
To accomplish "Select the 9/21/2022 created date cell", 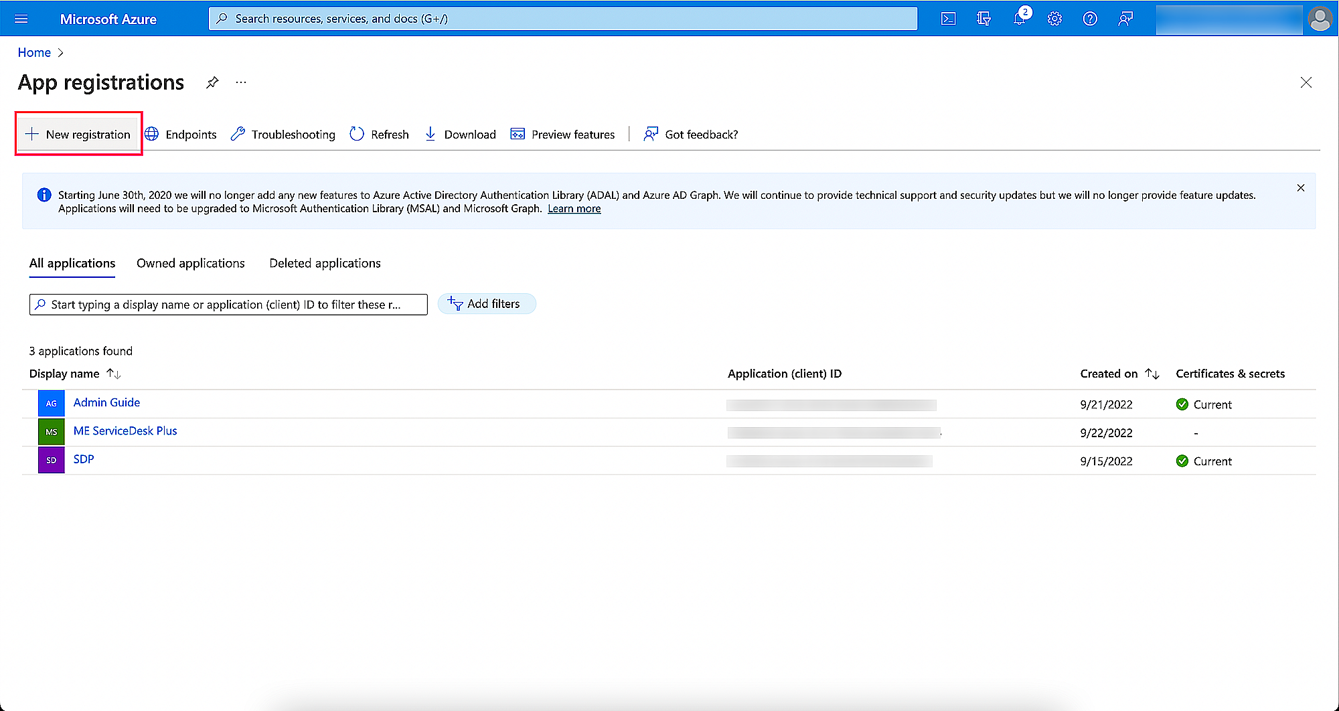I will [x=1106, y=404].
